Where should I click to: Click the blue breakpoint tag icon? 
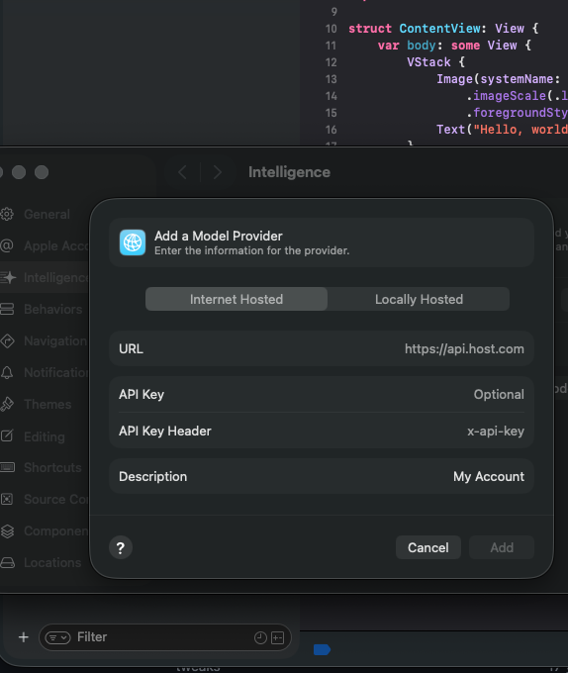pos(322,649)
